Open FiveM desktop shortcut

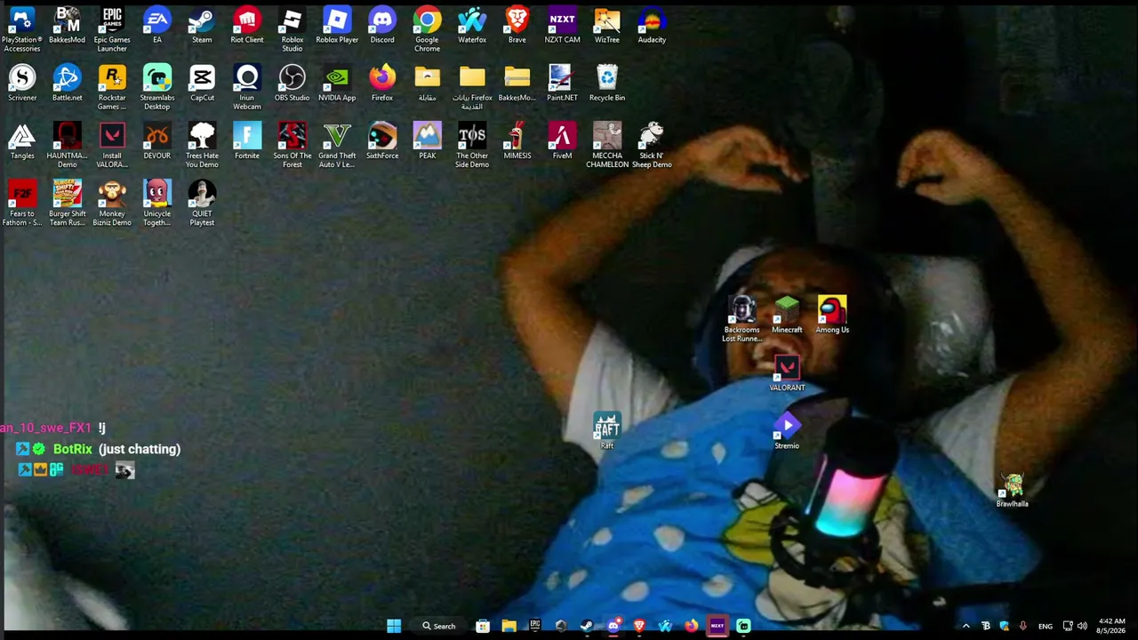click(562, 140)
